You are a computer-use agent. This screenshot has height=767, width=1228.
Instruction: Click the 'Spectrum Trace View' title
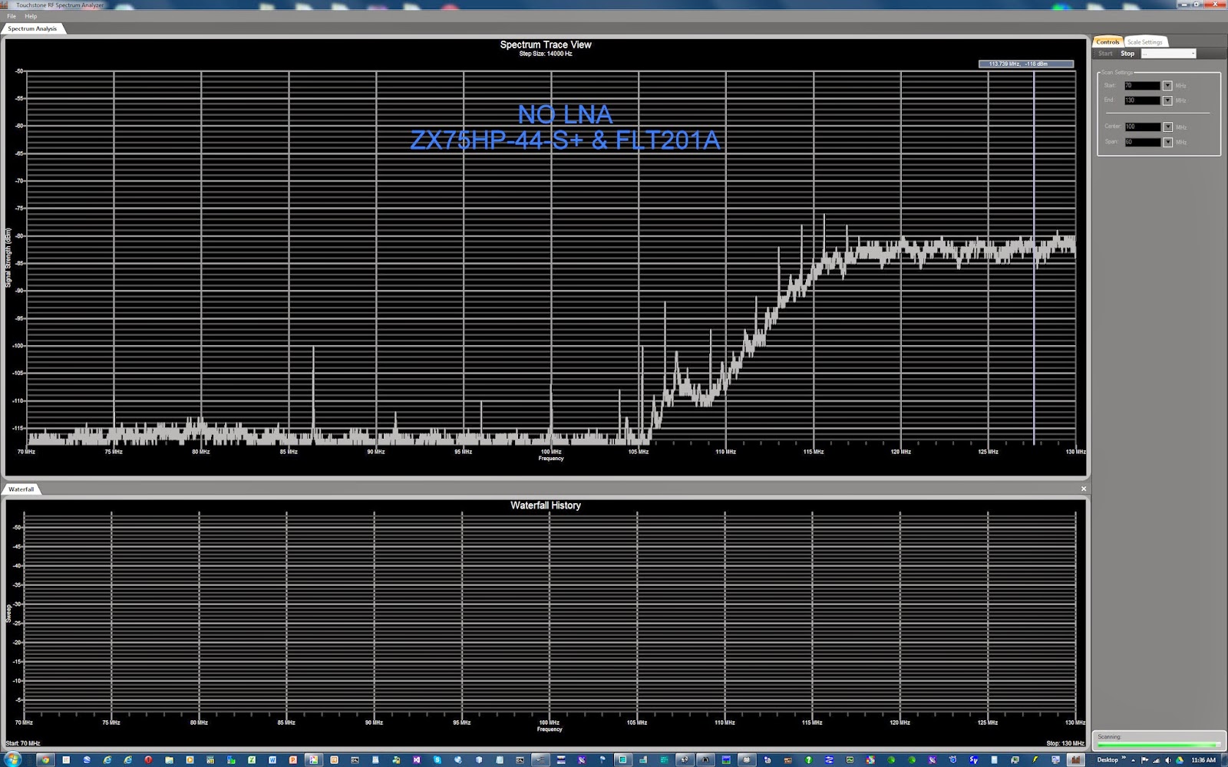tap(546, 44)
